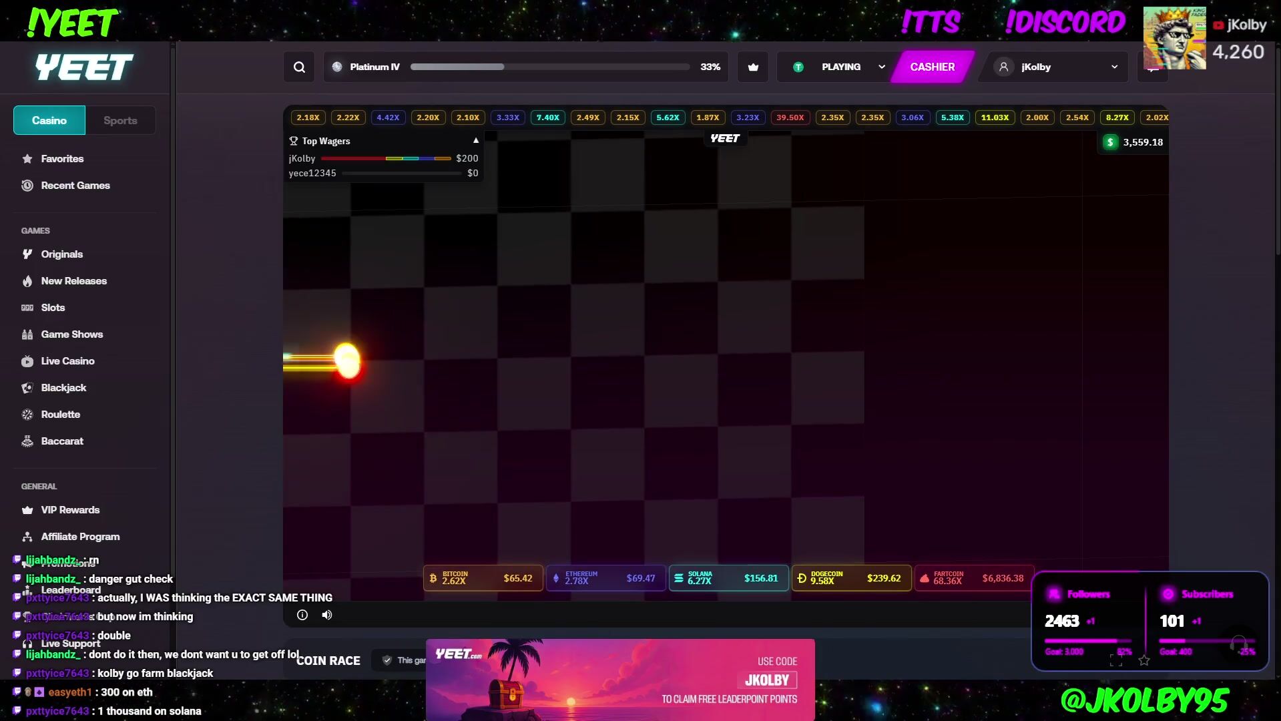Switch to the Casino tab
This screenshot has height=721, width=1281.
[49, 120]
